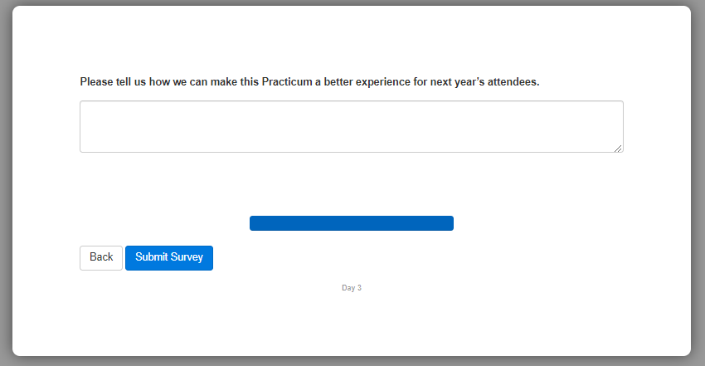This screenshot has width=705, height=366.
Task: Return to the previous survey page
Action: tap(101, 258)
